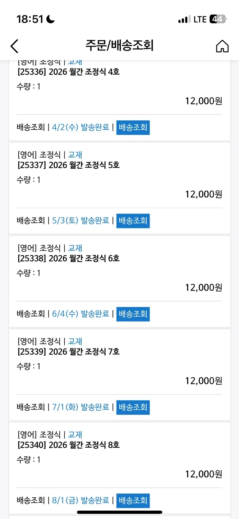Go to home via house icon
The height and width of the screenshot is (519, 239).
pos(222,46)
